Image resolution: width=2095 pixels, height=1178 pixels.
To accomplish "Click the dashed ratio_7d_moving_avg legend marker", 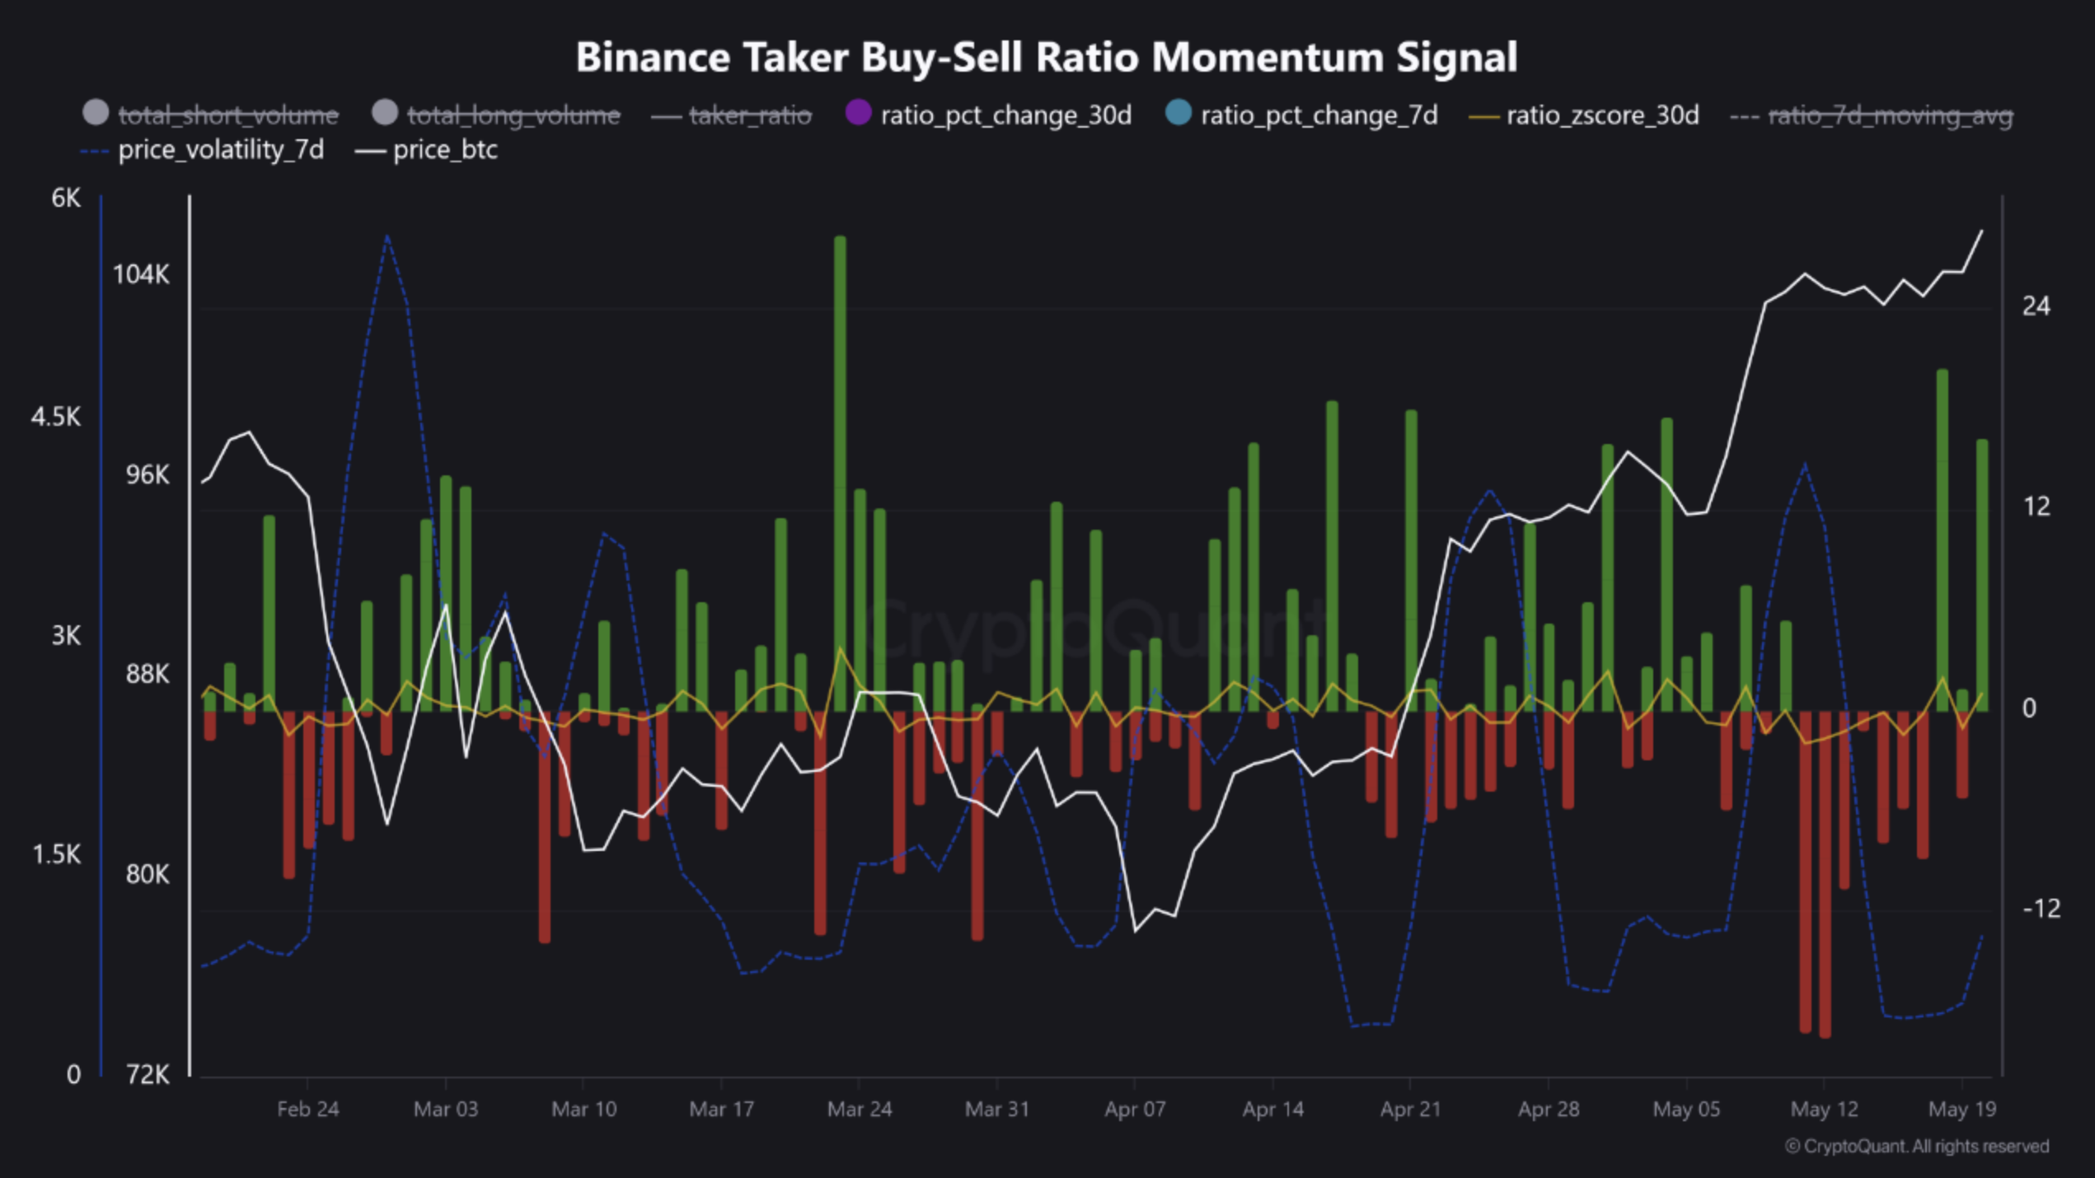I will (1745, 118).
